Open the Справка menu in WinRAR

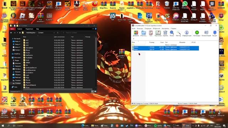pos(173,28)
